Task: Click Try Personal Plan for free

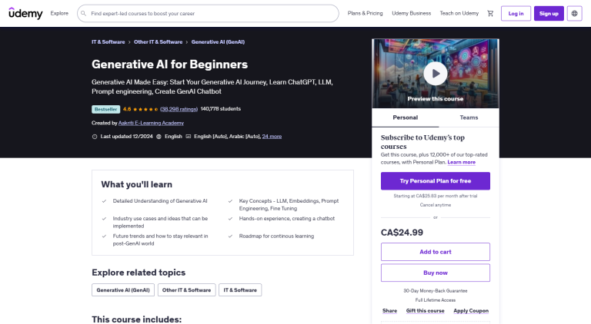Action: 436,181
